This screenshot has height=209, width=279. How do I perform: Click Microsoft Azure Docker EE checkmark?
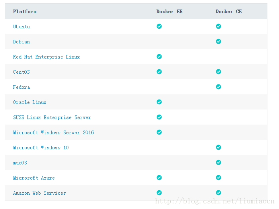[x=159, y=178]
